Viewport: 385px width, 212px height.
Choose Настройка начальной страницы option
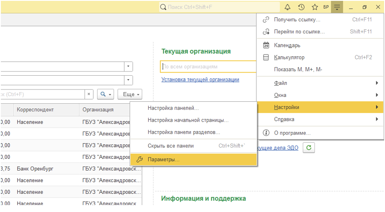click(x=193, y=120)
